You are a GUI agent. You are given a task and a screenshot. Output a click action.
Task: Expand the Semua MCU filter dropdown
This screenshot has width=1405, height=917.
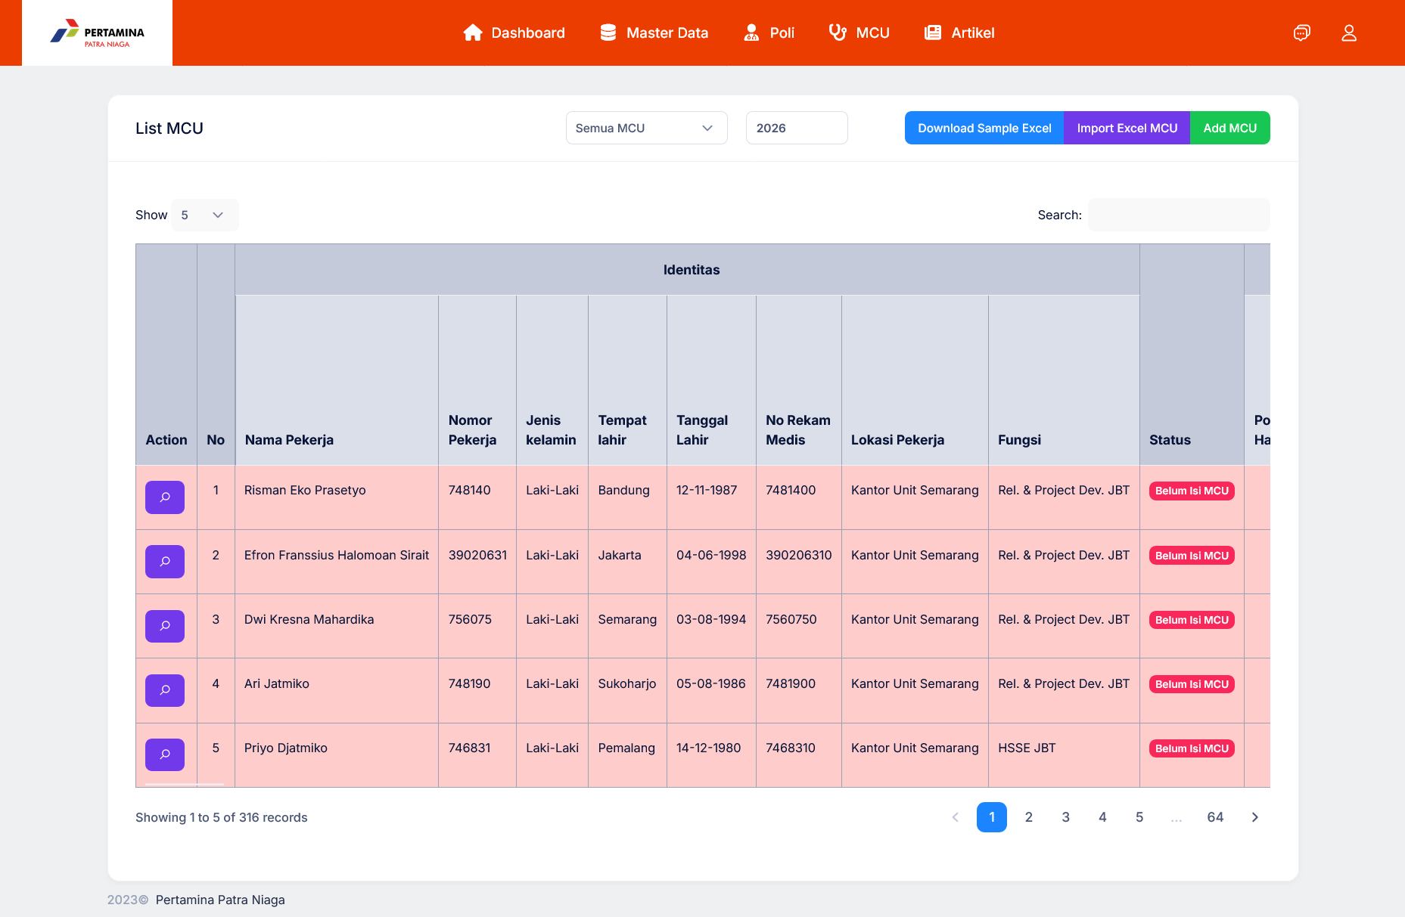click(646, 128)
